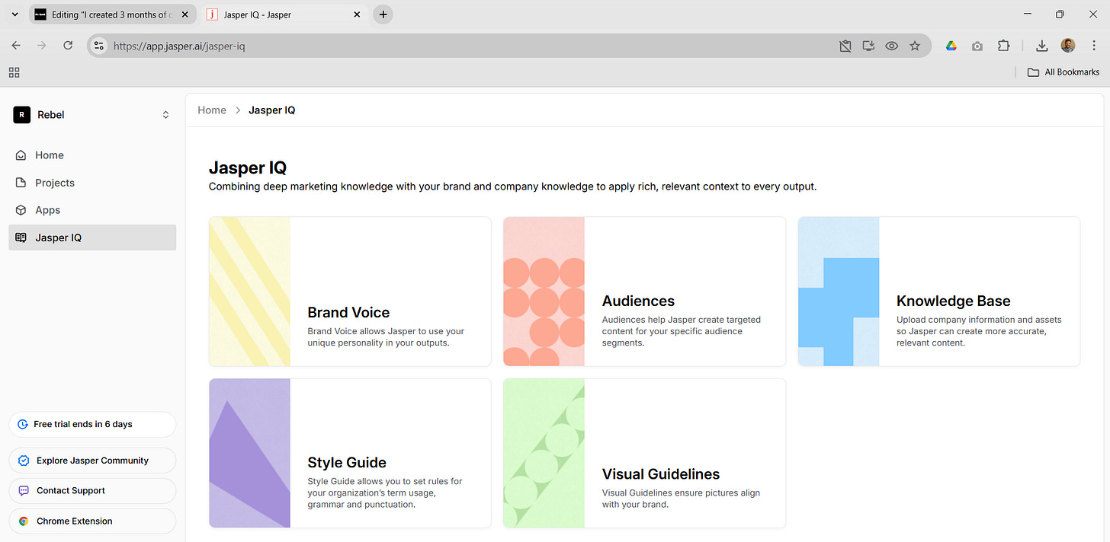Select Jasper IQ in the sidebar
Image resolution: width=1110 pixels, height=542 pixels.
point(92,238)
